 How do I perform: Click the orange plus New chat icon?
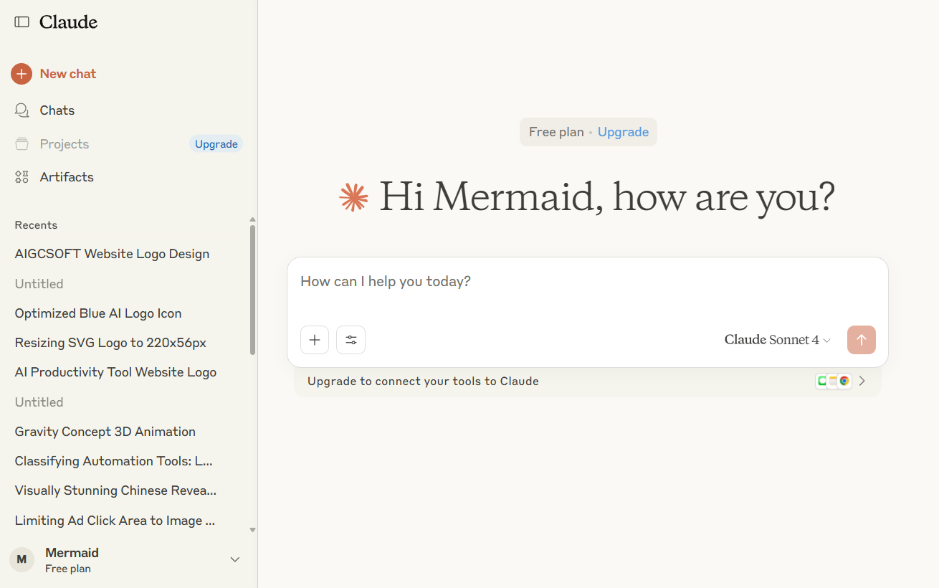coord(22,74)
